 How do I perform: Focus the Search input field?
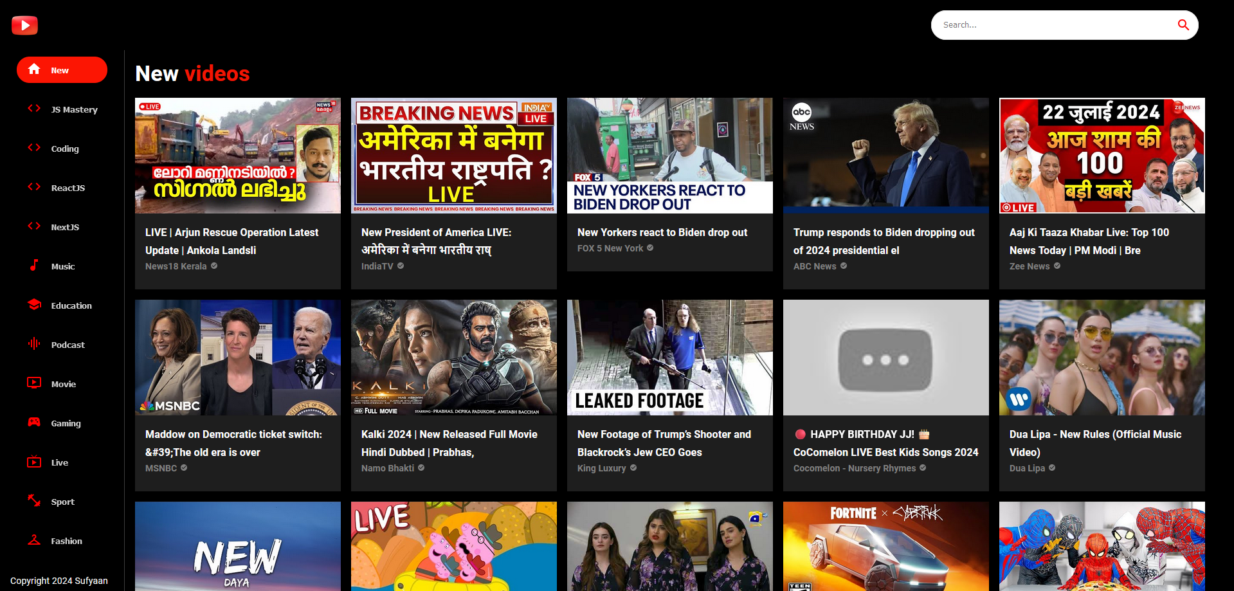coord(1055,25)
